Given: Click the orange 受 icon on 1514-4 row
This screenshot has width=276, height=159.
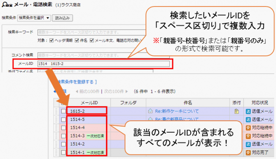Looking at the screenshot, I should [248, 128].
